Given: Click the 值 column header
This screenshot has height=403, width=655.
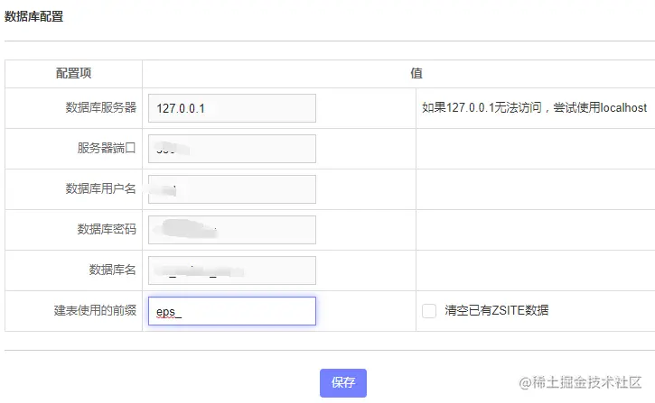Looking at the screenshot, I should 416,74.
